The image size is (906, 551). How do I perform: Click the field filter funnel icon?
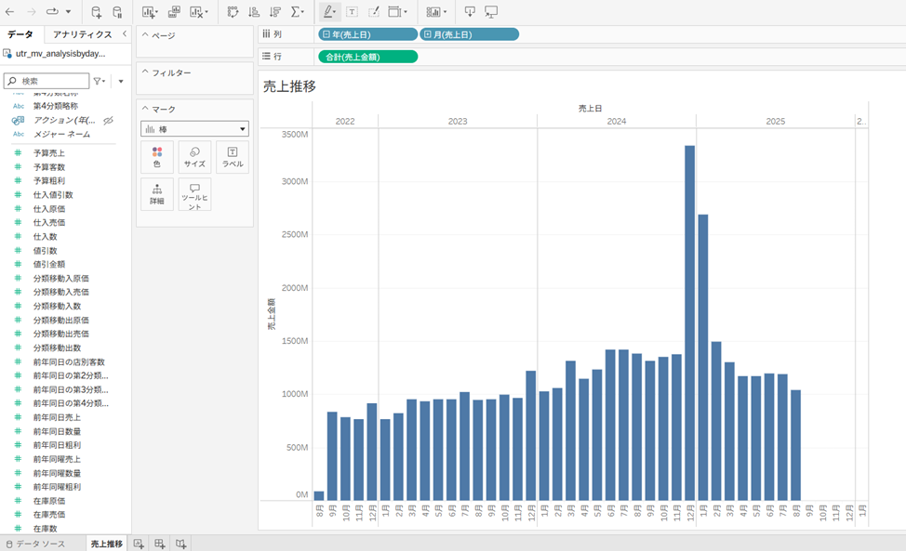pos(100,81)
